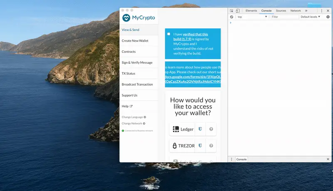333x191 pixels.
Task: Open the docs.google.com survey link
Action: (x=193, y=79)
